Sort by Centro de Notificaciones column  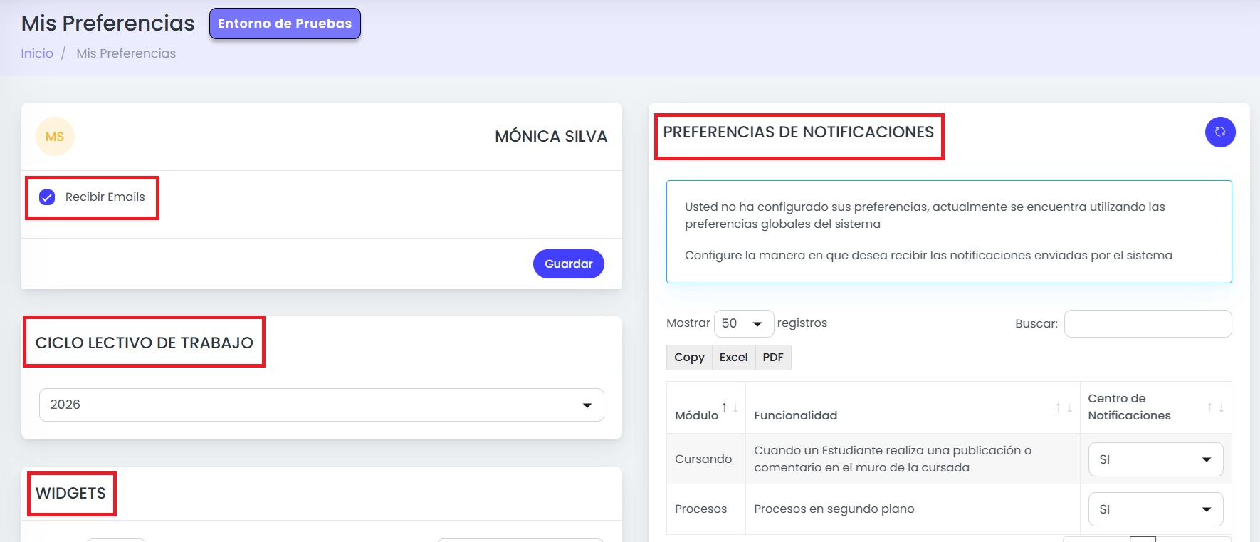pos(1155,408)
